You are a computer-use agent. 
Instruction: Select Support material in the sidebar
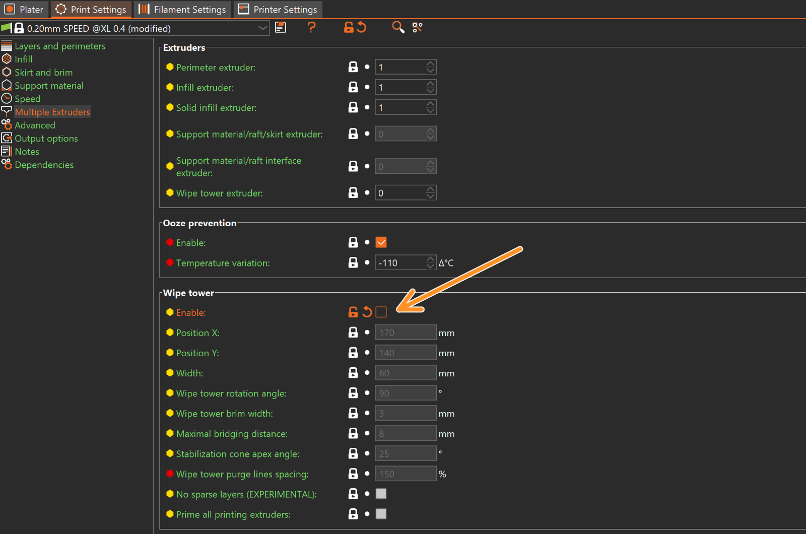(49, 86)
